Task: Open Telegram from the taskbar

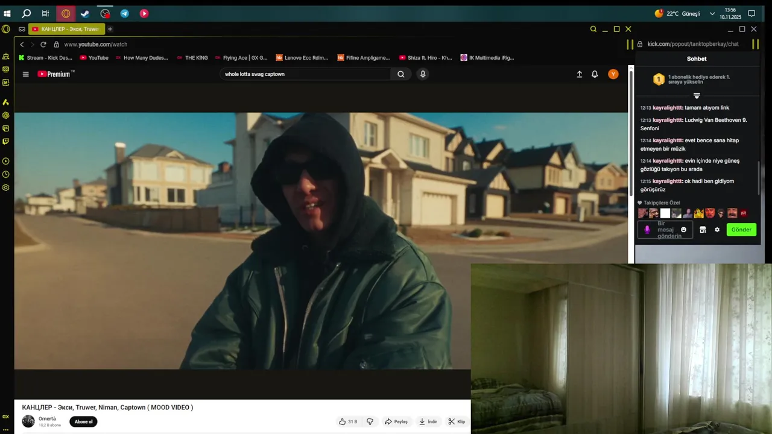Action: tap(124, 13)
